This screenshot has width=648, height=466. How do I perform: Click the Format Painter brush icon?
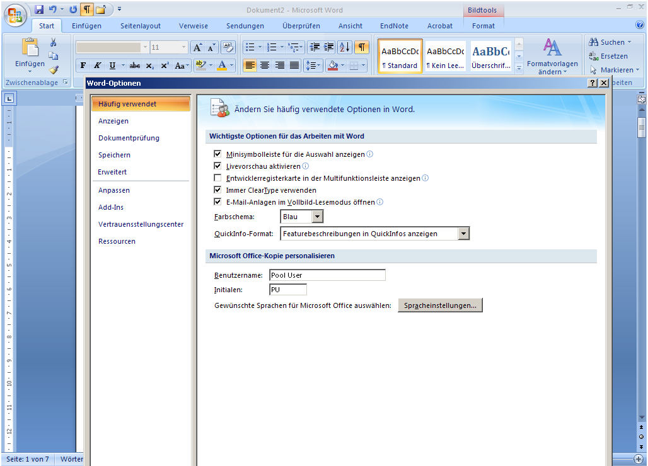pyautogui.click(x=54, y=70)
